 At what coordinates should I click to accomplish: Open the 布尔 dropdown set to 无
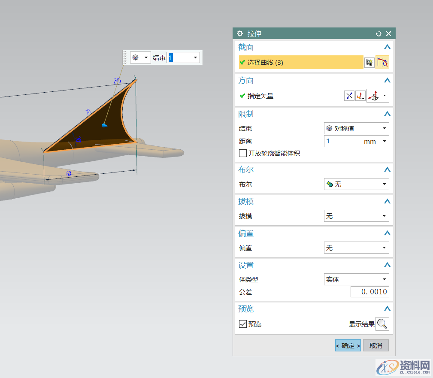point(356,184)
